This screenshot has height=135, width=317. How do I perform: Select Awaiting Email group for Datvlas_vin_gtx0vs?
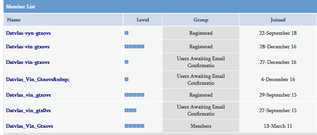click(x=201, y=110)
